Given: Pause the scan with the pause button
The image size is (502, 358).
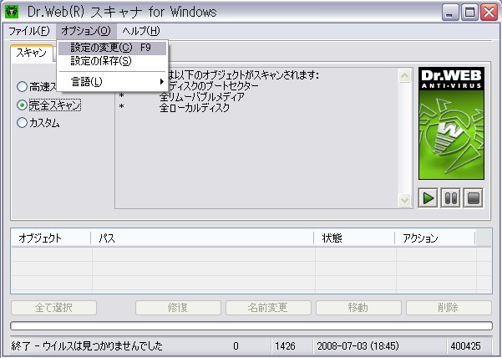Looking at the screenshot, I should point(451,198).
